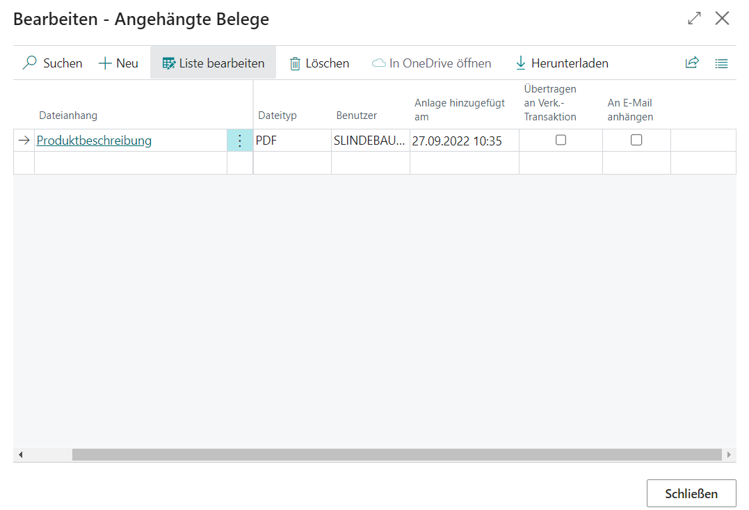Delete the attachment using Löschen

point(319,63)
